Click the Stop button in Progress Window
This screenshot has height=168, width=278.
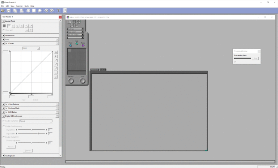tap(255, 58)
